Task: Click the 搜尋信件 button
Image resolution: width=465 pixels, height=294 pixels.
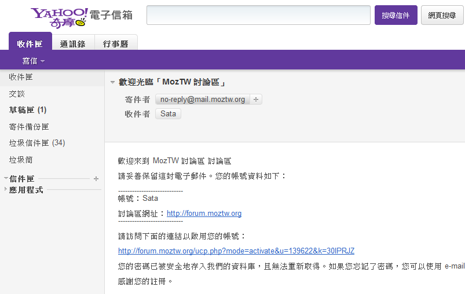Action: (x=396, y=16)
